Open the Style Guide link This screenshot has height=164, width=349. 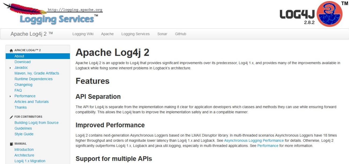[x=24, y=134]
